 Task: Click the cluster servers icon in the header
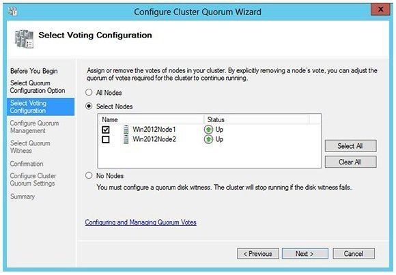24,39
